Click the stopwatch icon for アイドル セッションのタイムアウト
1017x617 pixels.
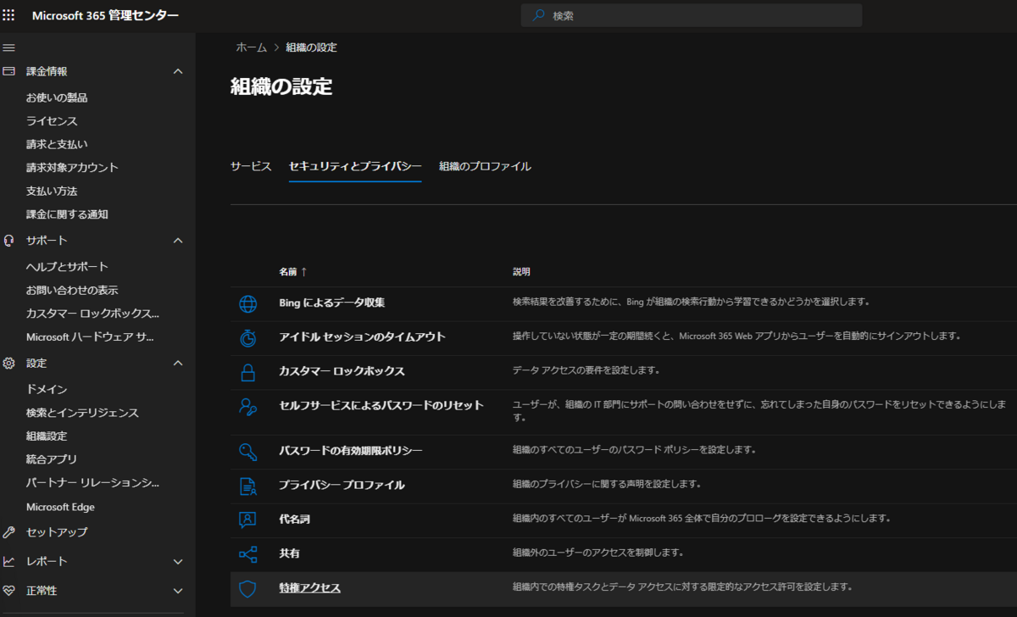[x=247, y=337]
